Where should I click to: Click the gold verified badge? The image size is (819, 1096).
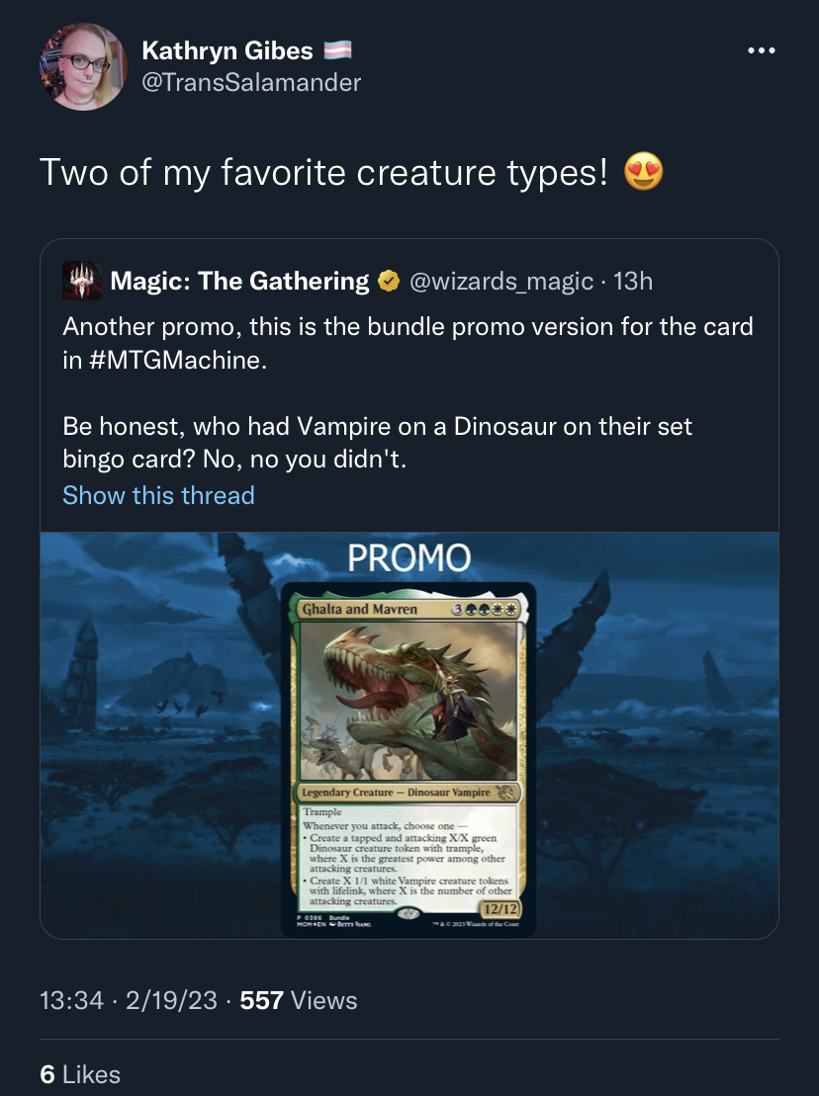(388, 281)
